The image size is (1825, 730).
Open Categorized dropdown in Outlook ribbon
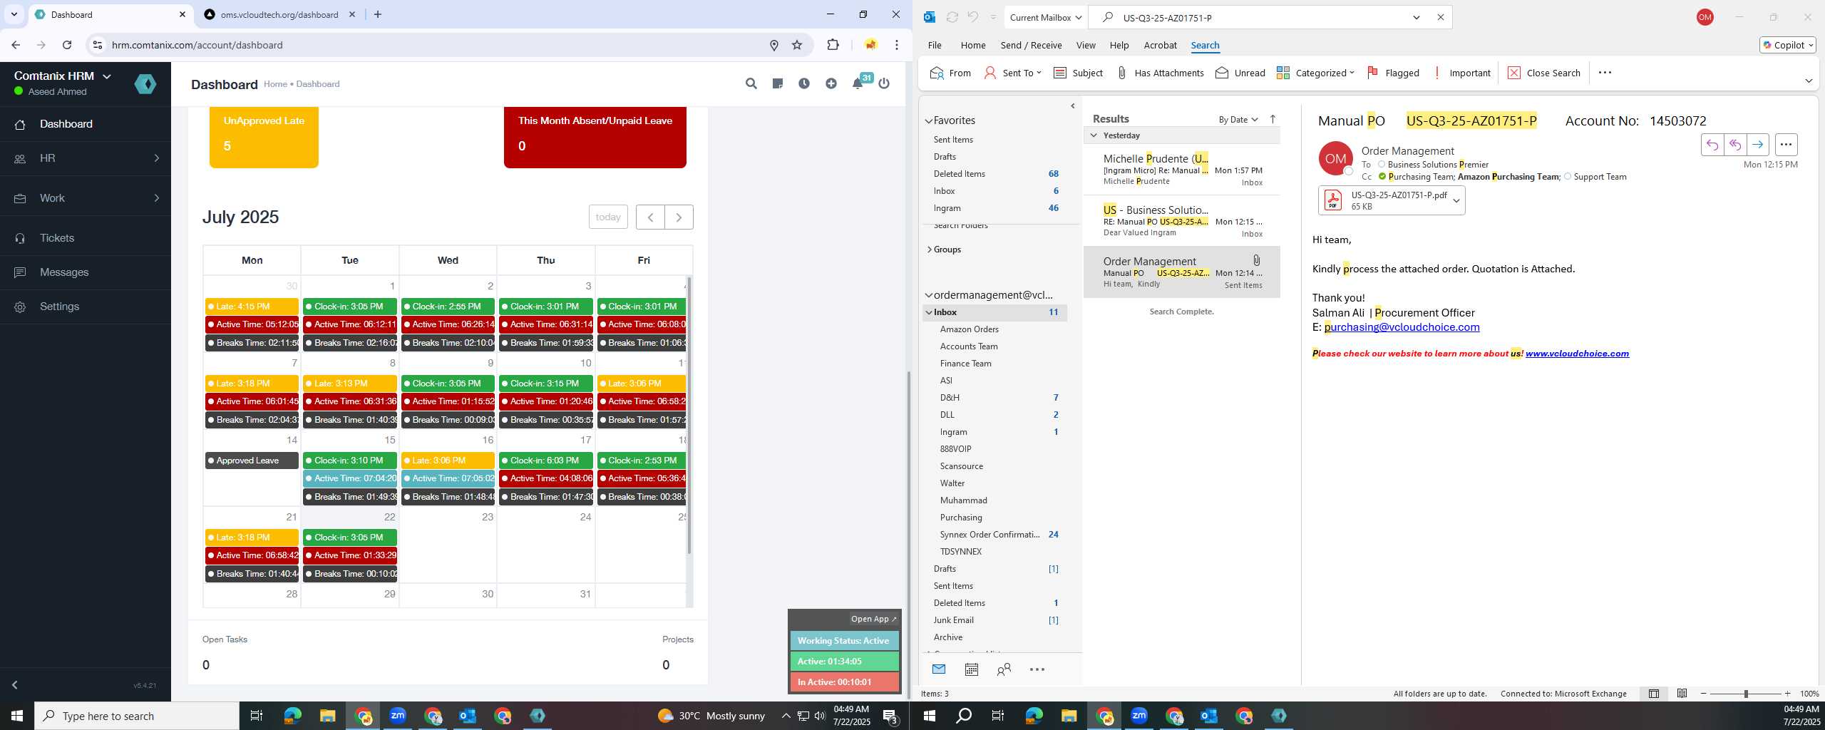(x=1315, y=73)
